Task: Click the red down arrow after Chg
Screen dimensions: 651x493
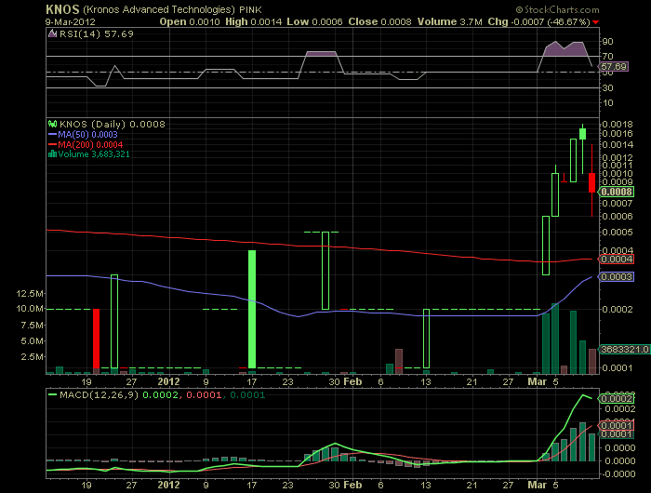Action: 596,22
